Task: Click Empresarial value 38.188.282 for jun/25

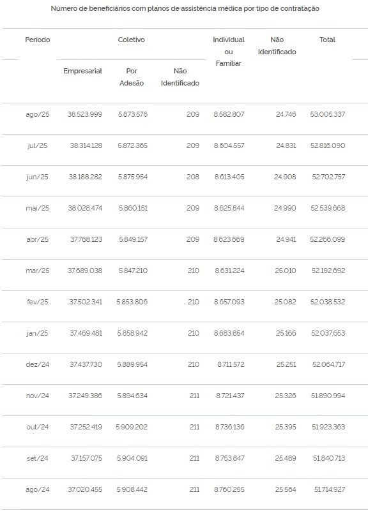Action: coord(85,177)
